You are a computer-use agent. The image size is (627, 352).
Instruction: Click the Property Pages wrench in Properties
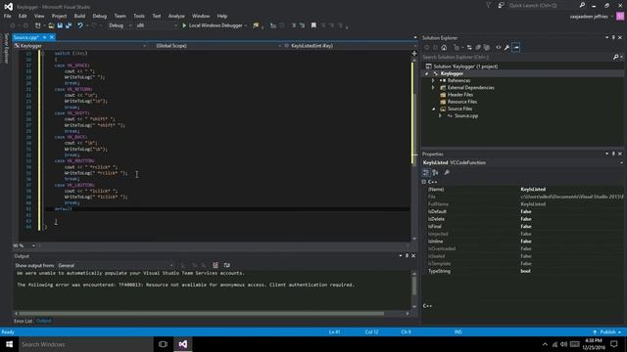[447, 172]
